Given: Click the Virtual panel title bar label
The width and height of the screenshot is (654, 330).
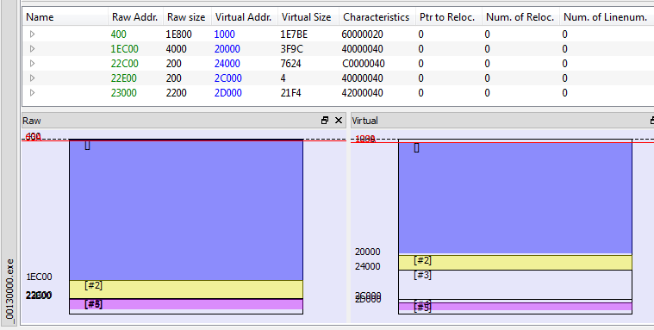Looking at the screenshot, I should [x=364, y=121].
